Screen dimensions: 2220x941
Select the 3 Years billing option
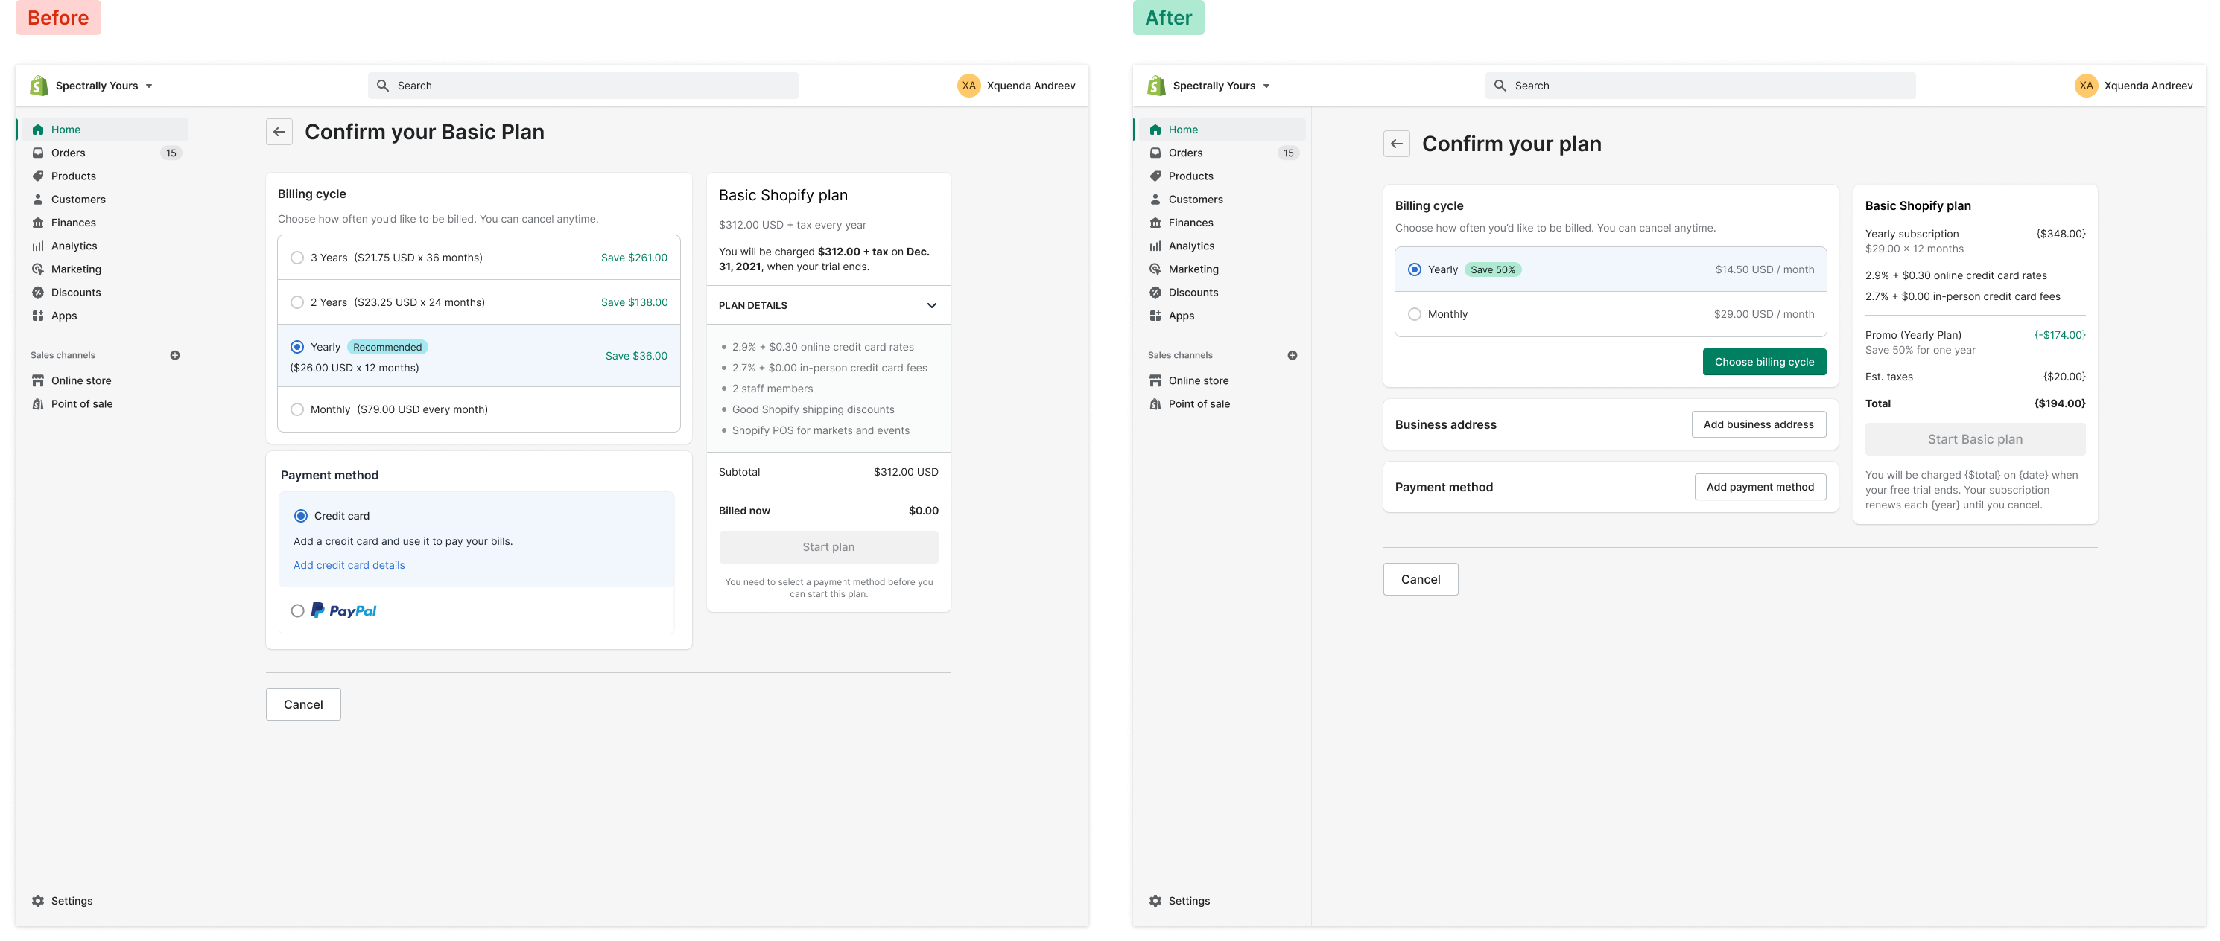coord(297,258)
